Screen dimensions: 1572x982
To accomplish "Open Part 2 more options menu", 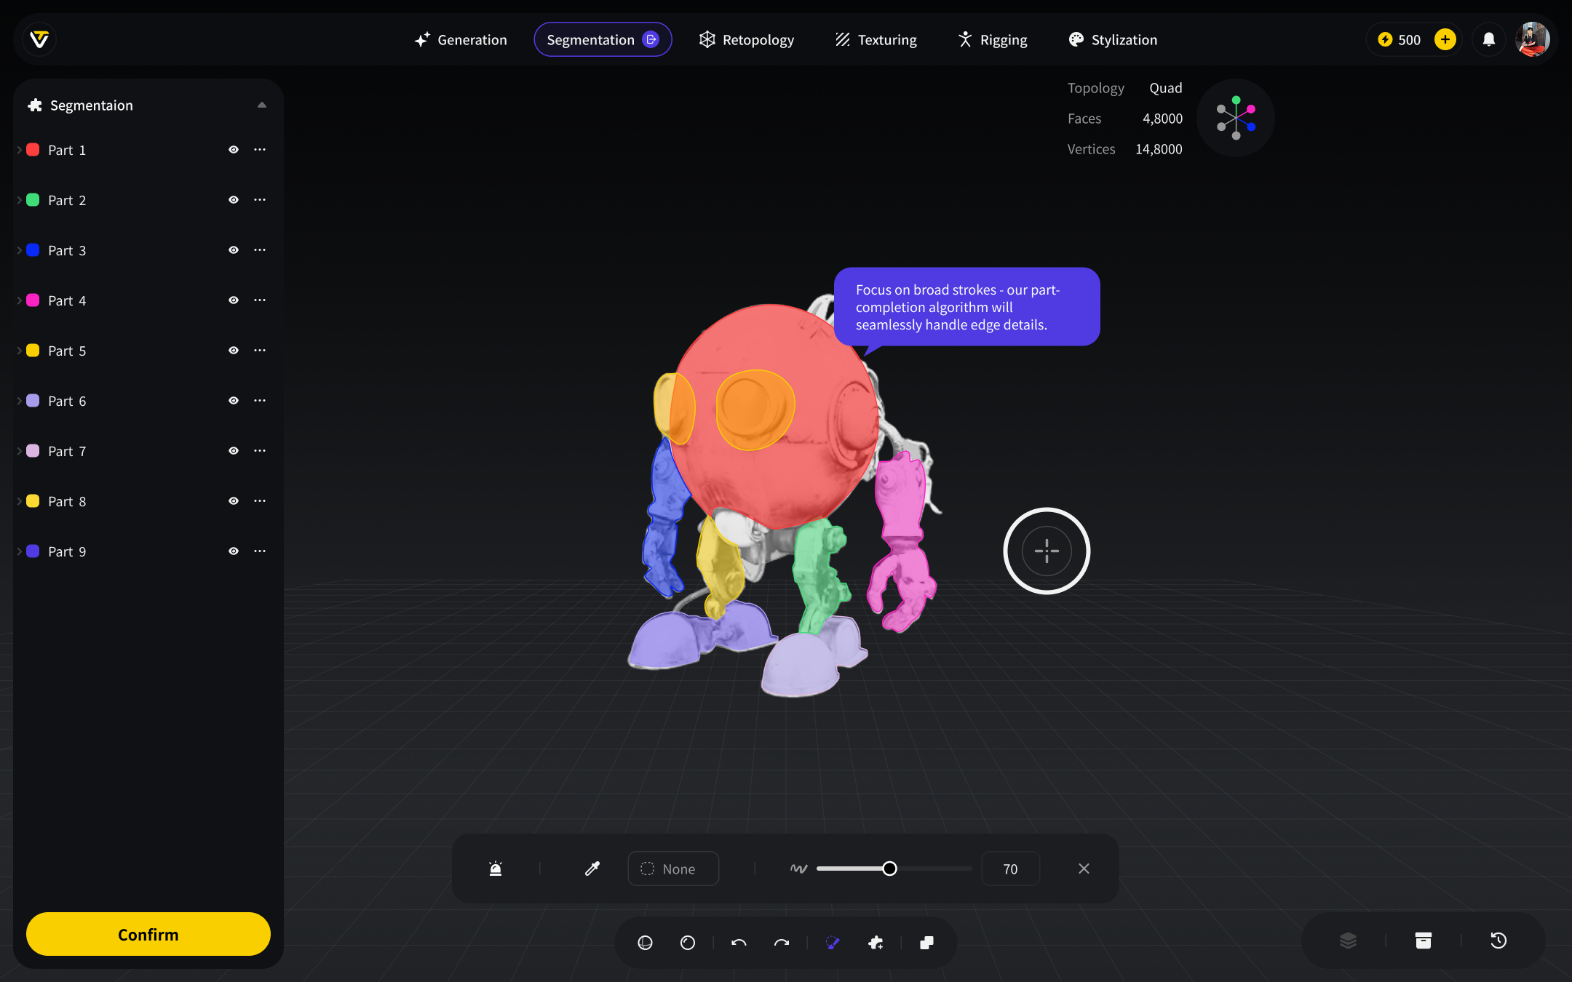I will point(260,199).
